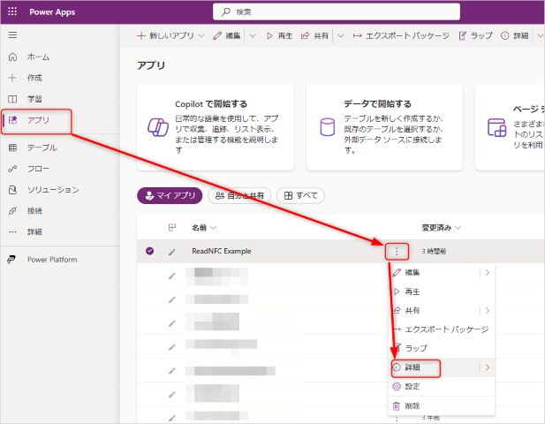Click ラップ in the top toolbar
Screen dimensions: 545x424
tap(475, 36)
